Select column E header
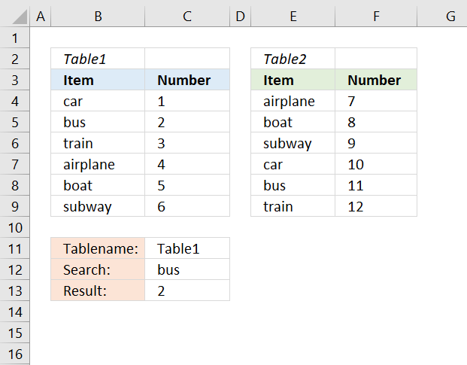This screenshot has height=365, width=467. [x=293, y=15]
